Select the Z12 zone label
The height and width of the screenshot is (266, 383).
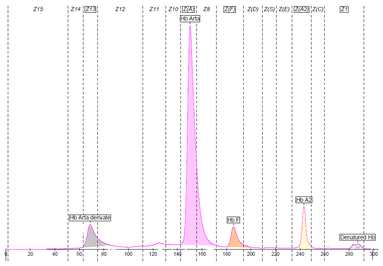(x=120, y=9)
